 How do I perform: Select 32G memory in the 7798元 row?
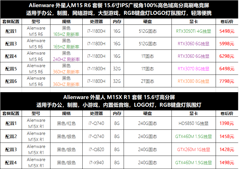click(117, 81)
